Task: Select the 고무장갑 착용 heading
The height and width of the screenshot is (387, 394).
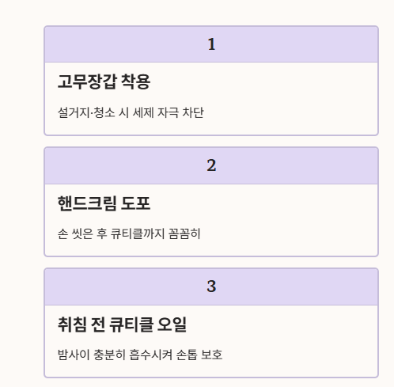Action: (x=104, y=82)
